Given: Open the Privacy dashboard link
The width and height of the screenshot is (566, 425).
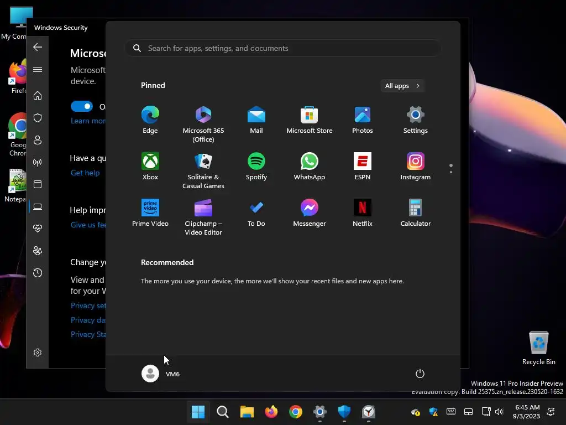Looking at the screenshot, I should pyautogui.click(x=88, y=320).
